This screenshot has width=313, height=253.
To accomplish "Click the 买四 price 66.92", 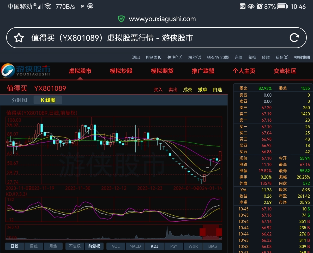I will (267, 145).
